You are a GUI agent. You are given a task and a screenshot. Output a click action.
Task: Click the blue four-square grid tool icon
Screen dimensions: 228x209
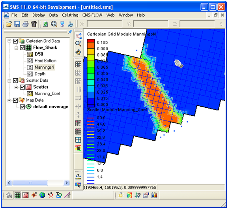tap(78, 140)
